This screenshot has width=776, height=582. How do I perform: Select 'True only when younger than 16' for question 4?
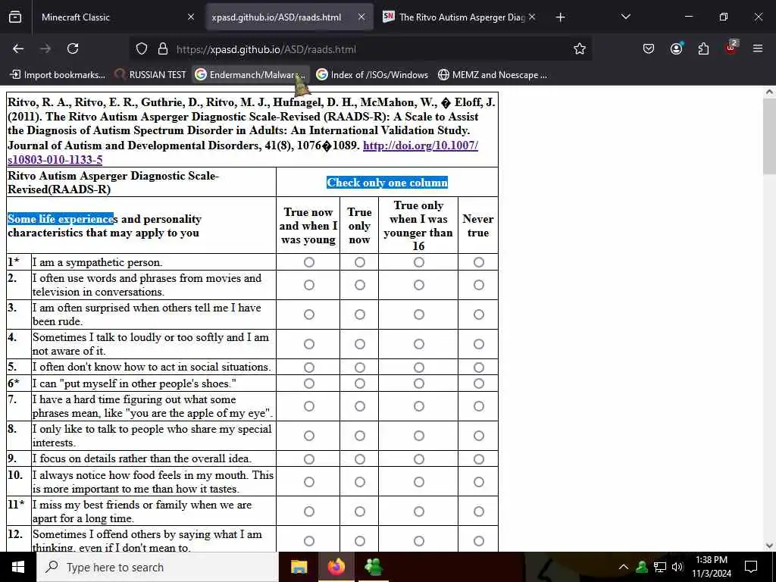[418, 344]
